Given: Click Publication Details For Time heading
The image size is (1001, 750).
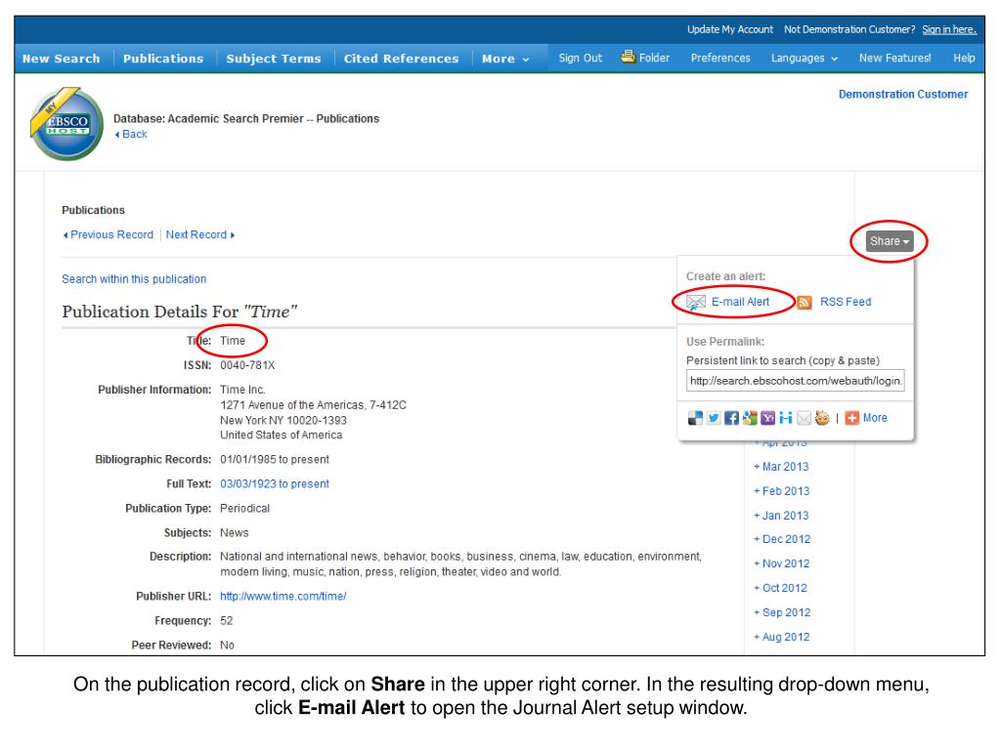Looking at the screenshot, I should click(180, 312).
